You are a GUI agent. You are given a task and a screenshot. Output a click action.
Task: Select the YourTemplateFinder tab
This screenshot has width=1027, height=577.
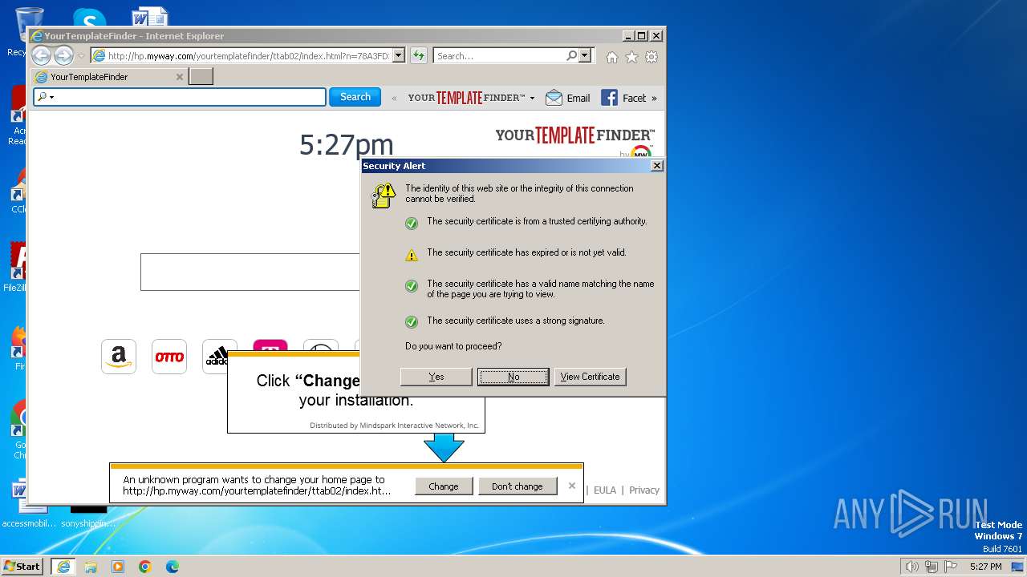(109, 77)
